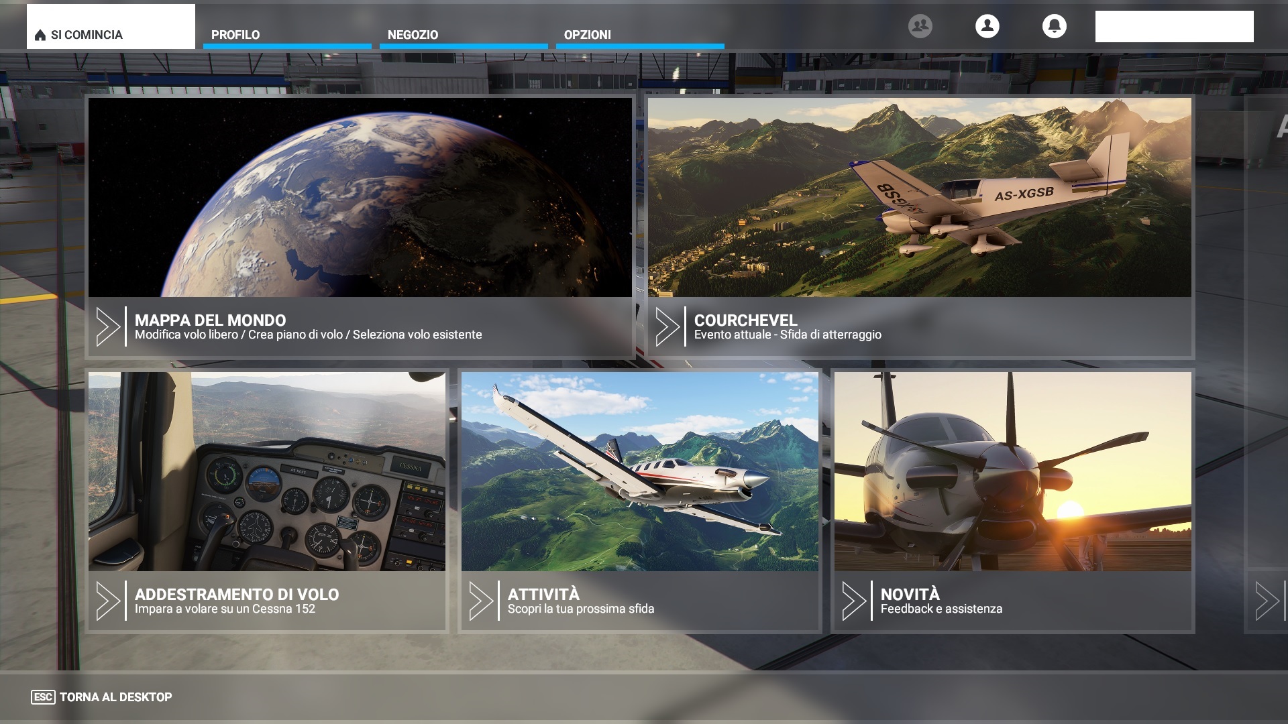
Task: Click the ESC key icon
Action: [x=43, y=697]
